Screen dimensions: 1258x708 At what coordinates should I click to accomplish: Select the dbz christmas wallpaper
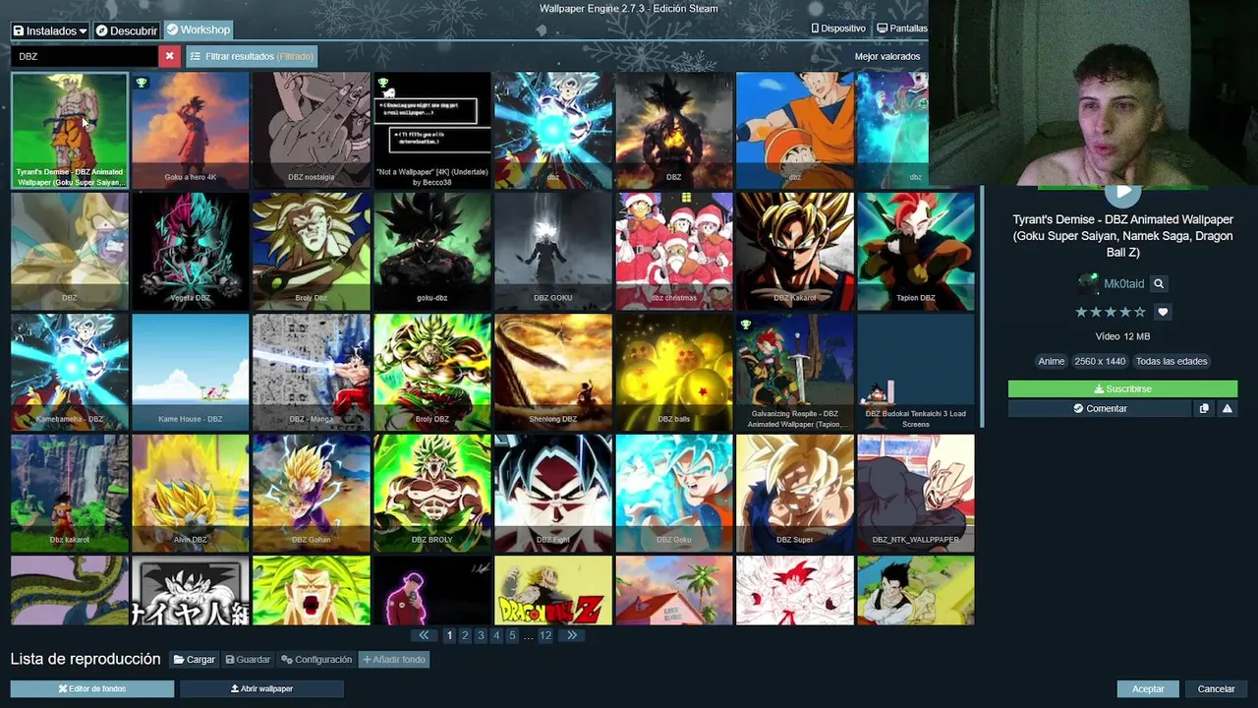coord(674,251)
